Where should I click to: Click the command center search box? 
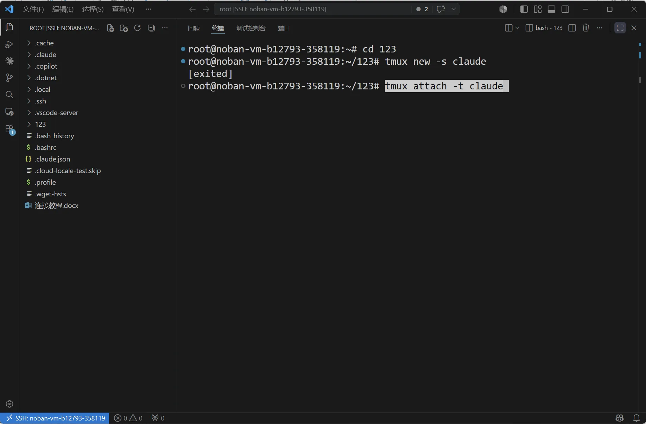click(x=312, y=9)
